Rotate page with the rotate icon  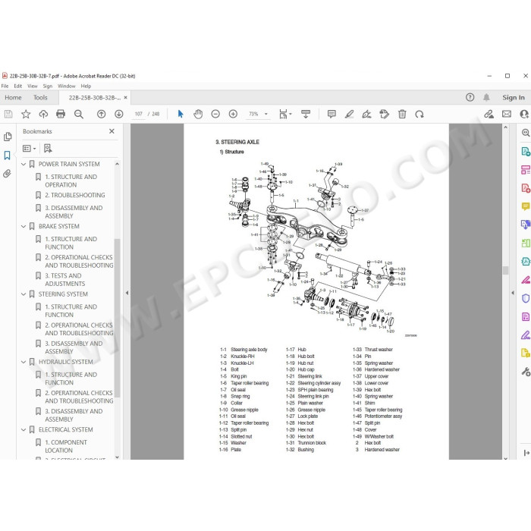coord(419,114)
